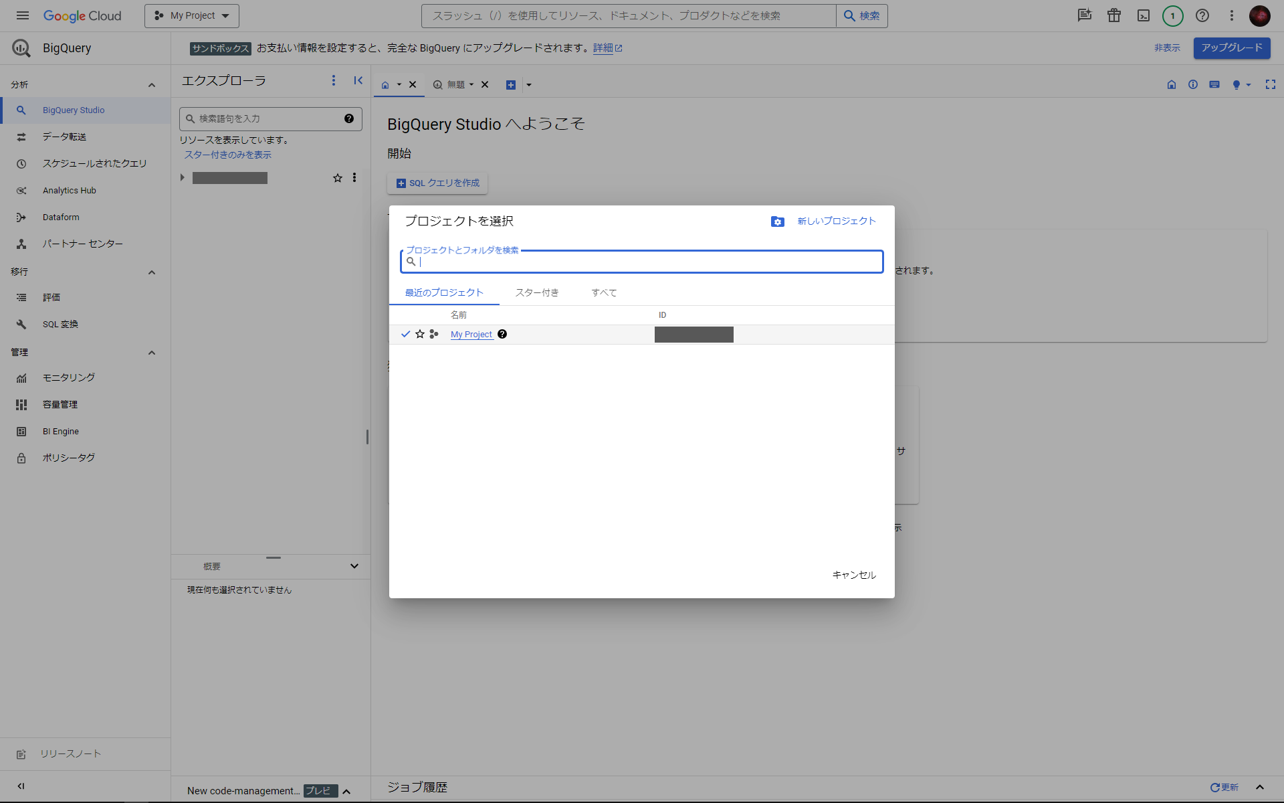Switch to the すべて tab in the dialog

pos(604,292)
